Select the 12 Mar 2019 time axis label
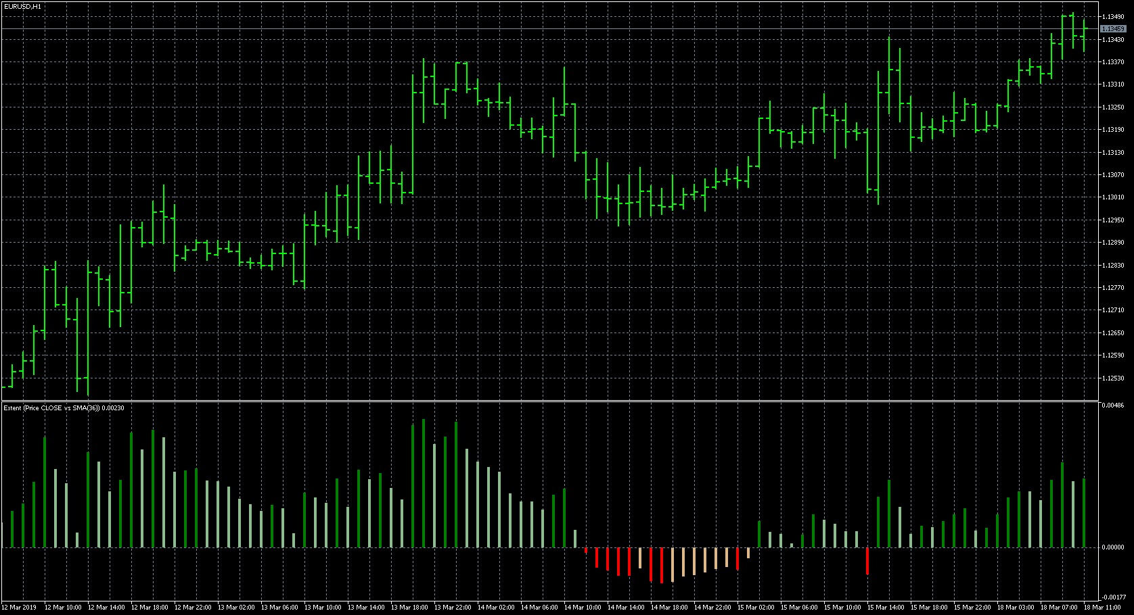This screenshot has height=615, width=1134. [18, 607]
